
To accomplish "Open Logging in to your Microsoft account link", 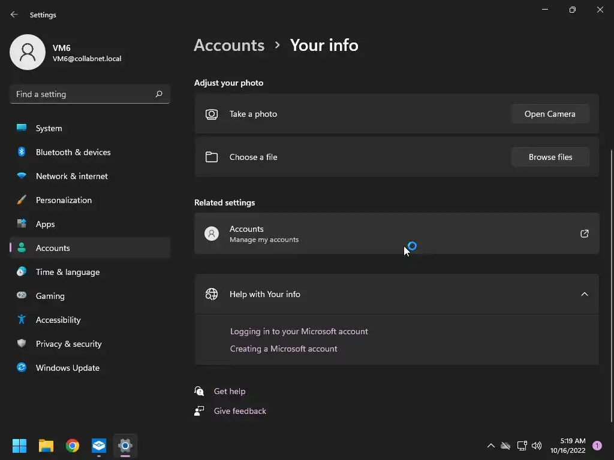I will point(299,331).
